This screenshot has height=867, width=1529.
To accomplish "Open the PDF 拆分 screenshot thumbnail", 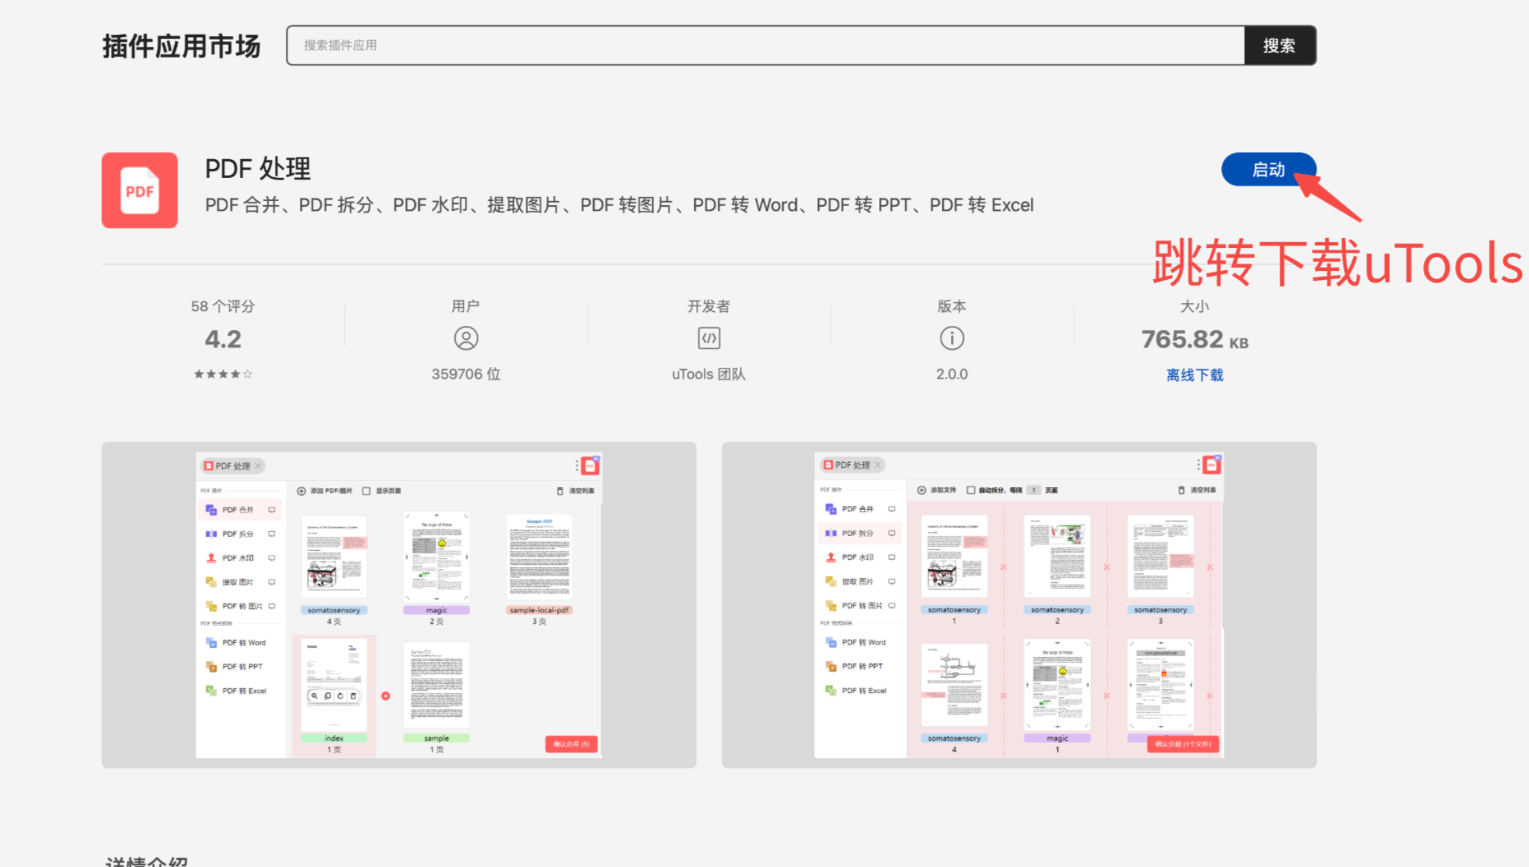I will click(1020, 605).
